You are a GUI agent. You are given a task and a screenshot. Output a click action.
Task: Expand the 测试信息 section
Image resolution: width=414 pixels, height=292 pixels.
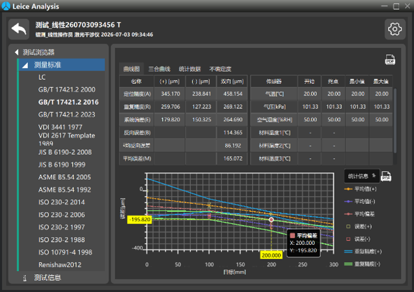(x=47, y=277)
